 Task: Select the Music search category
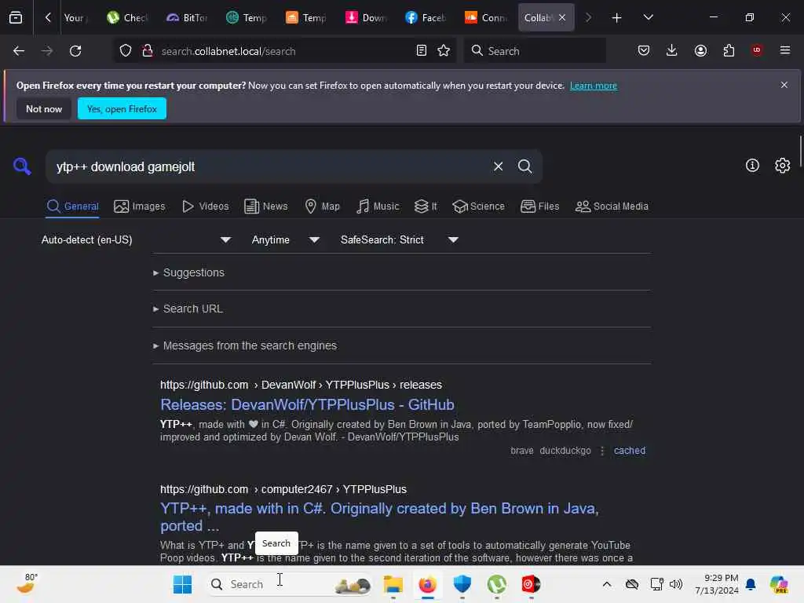(378, 206)
